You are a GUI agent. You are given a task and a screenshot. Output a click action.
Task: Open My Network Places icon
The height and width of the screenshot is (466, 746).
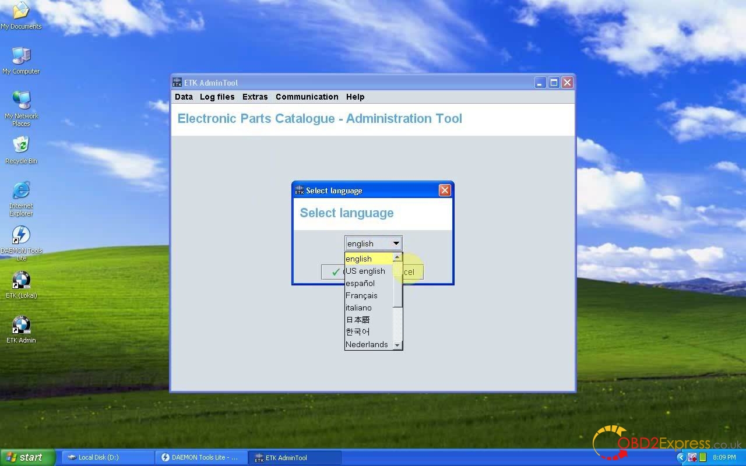point(21,101)
